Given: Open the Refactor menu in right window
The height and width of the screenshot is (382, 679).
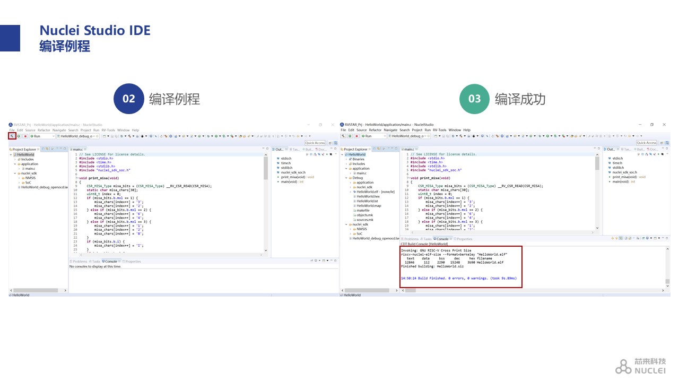Looking at the screenshot, I should tap(375, 130).
